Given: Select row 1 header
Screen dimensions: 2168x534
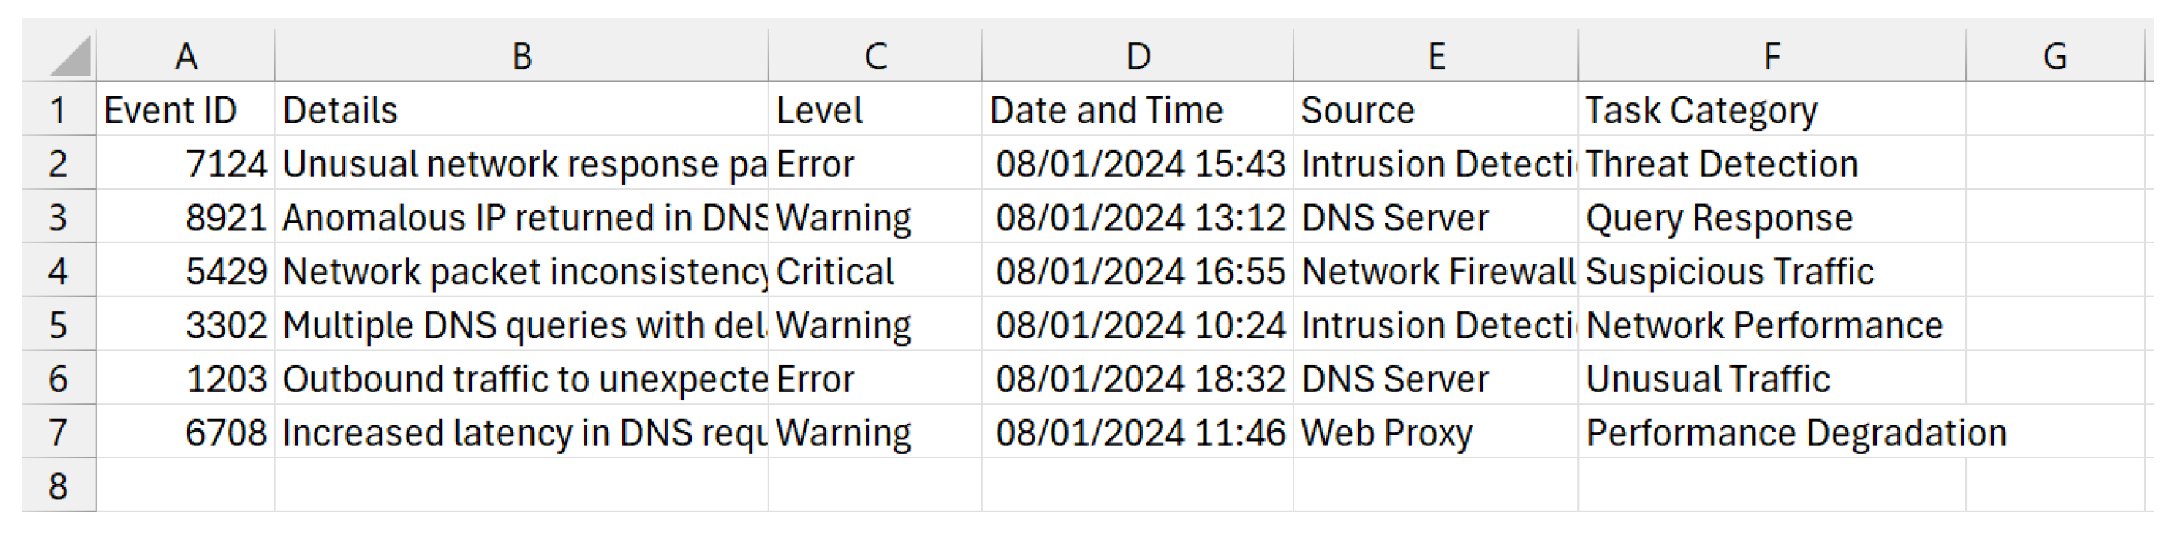Looking at the screenshot, I should point(58,110).
